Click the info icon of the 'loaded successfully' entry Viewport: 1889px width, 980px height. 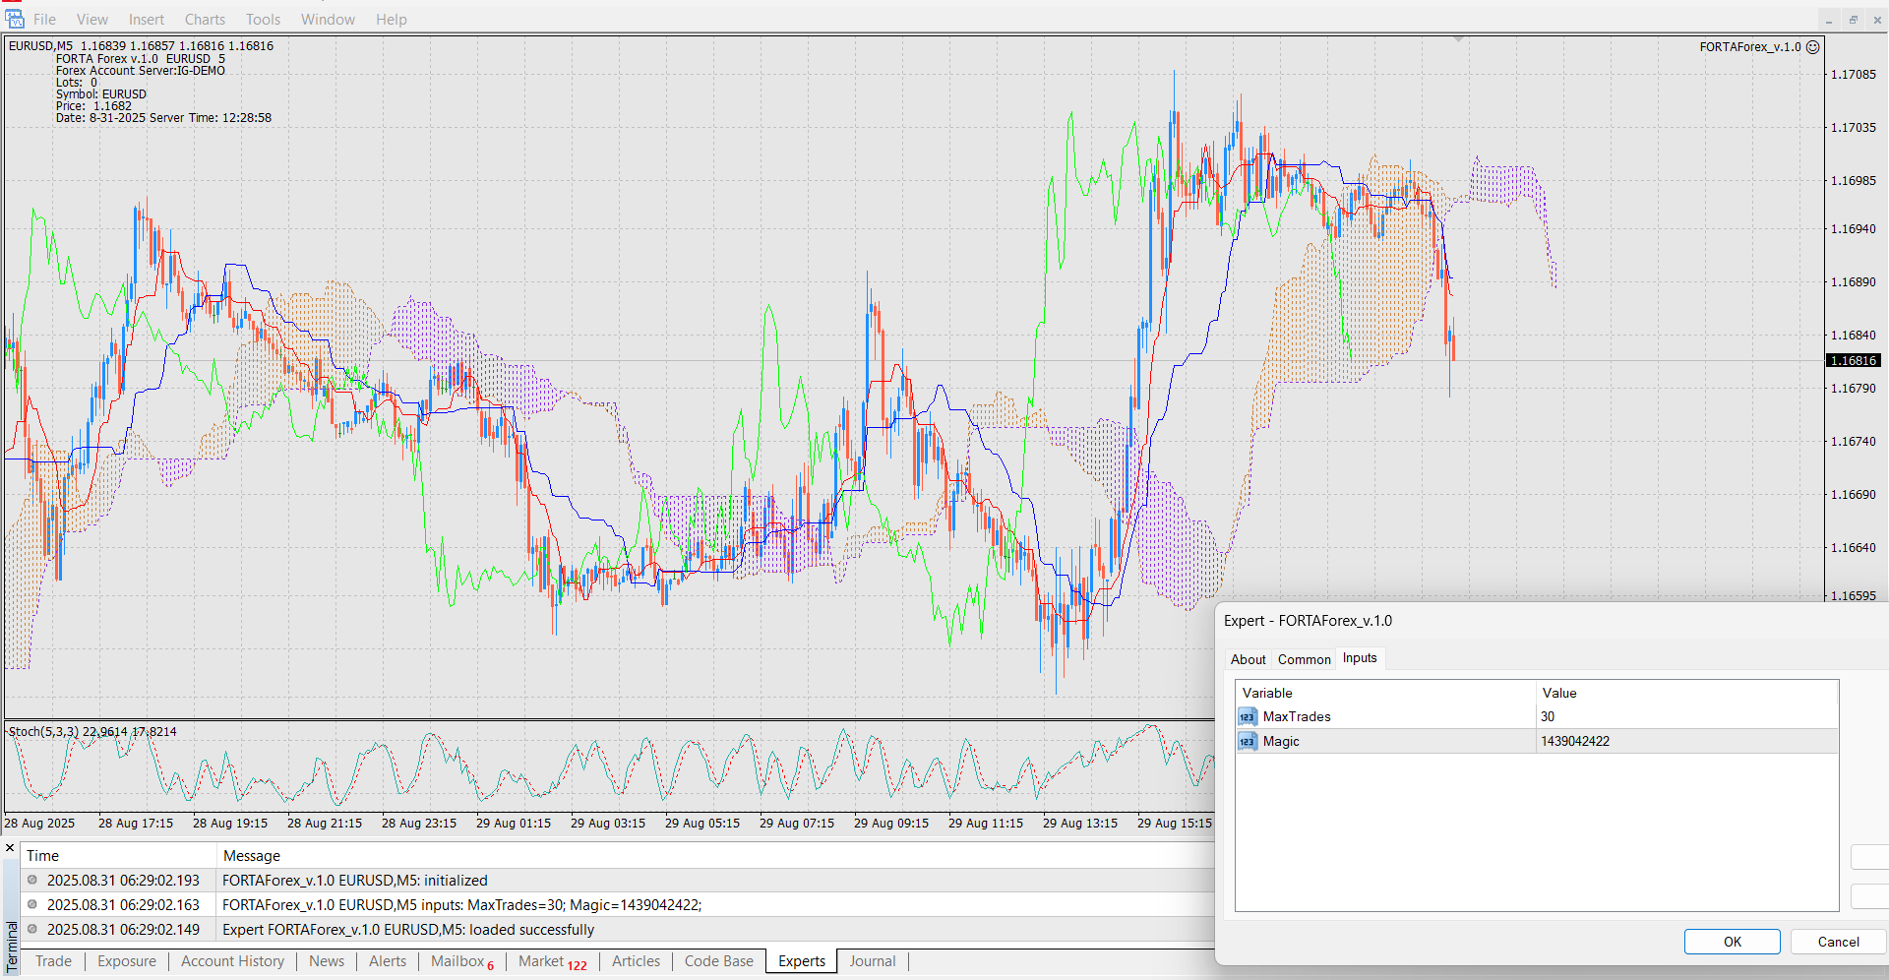pos(32,930)
